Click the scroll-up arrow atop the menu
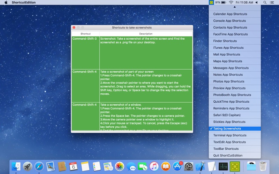This screenshot has width=279, height=174. click(235, 7)
